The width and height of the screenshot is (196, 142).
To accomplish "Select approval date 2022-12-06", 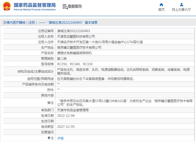I will click(66, 116).
